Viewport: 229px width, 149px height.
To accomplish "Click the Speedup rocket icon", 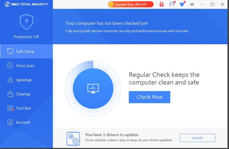I will pyautogui.click(x=10, y=80).
